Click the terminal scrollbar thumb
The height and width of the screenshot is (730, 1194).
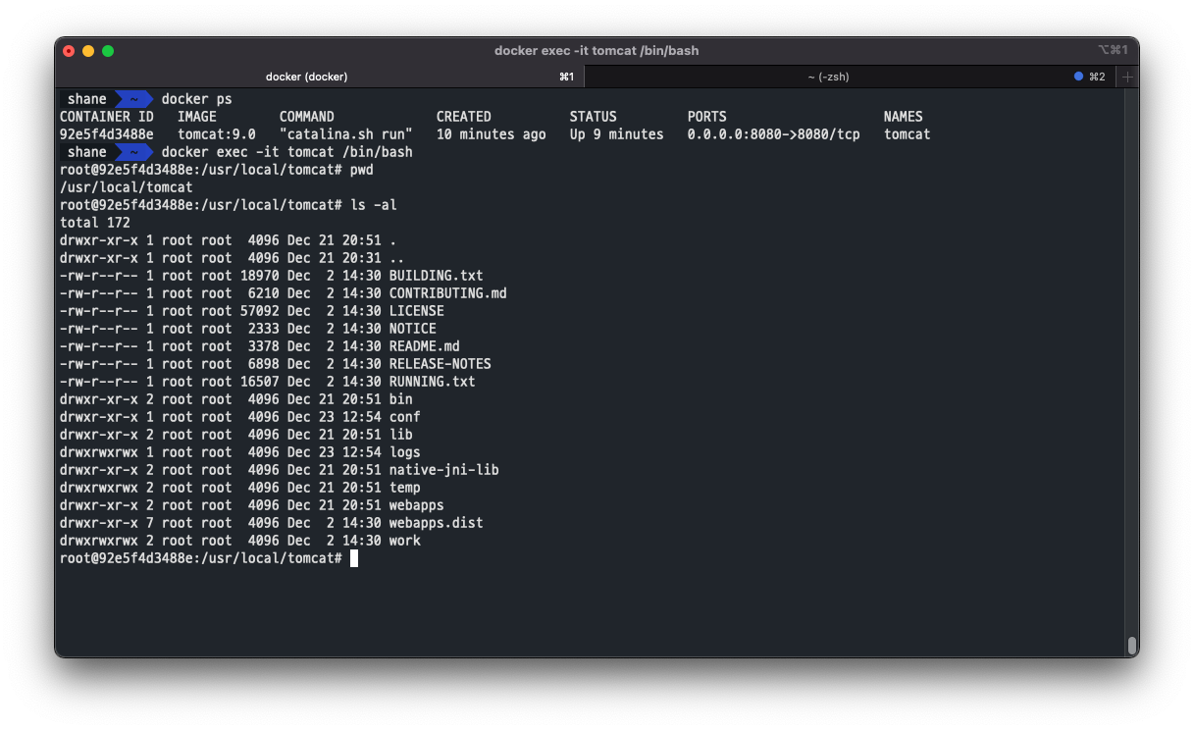click(1132, 645)
